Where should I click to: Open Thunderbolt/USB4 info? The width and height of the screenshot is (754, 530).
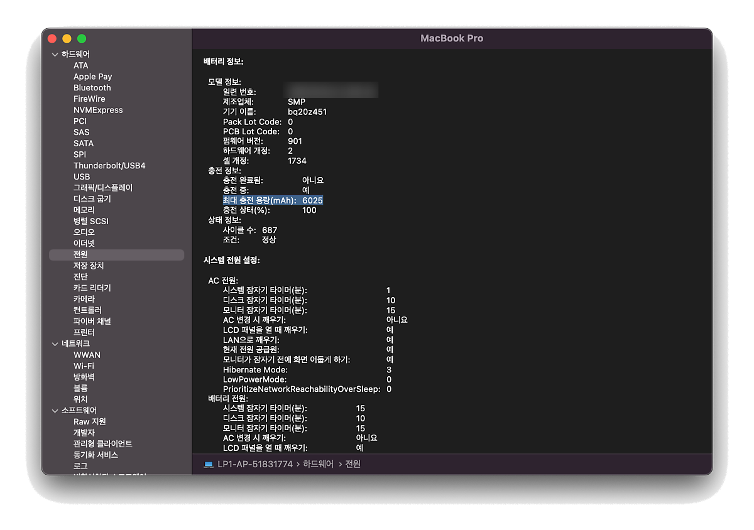(109, 166)
